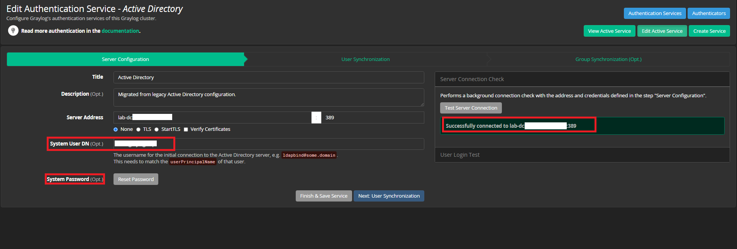This screenshot has height=249, width=737.
Task: Select the None connection radio button
Action: (115, 129)
